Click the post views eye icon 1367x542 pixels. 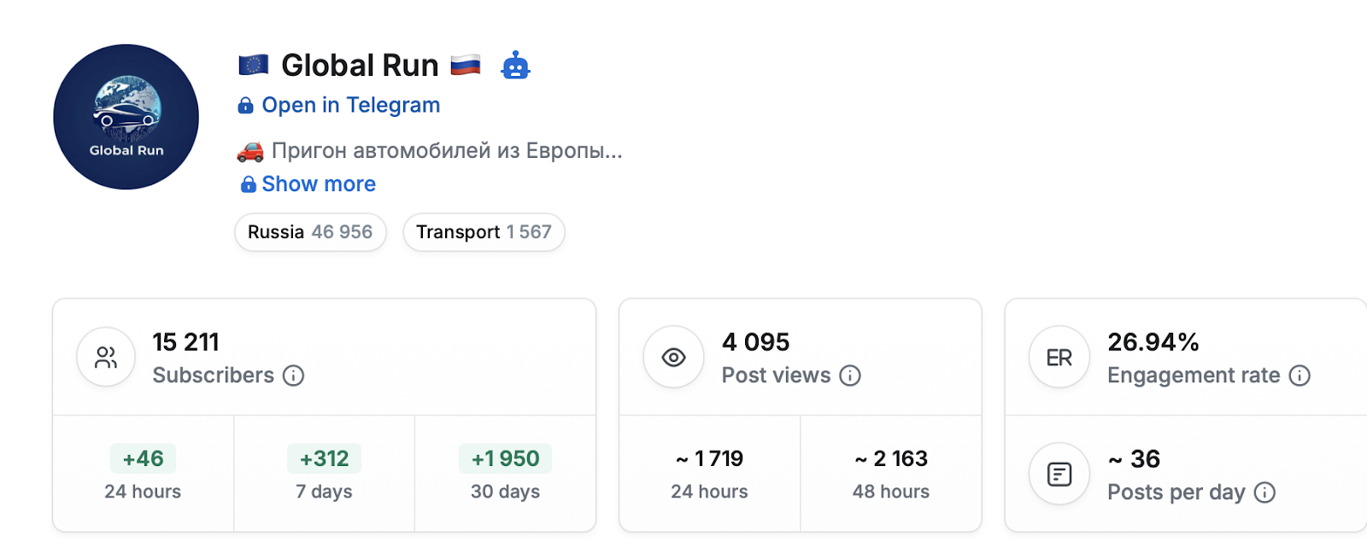click(x=673, y=358)
